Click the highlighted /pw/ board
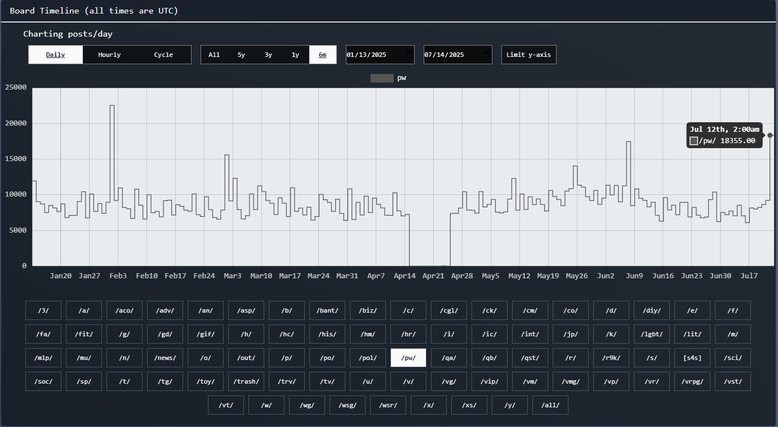Screen dimensions: 778x427 (408, 358)
